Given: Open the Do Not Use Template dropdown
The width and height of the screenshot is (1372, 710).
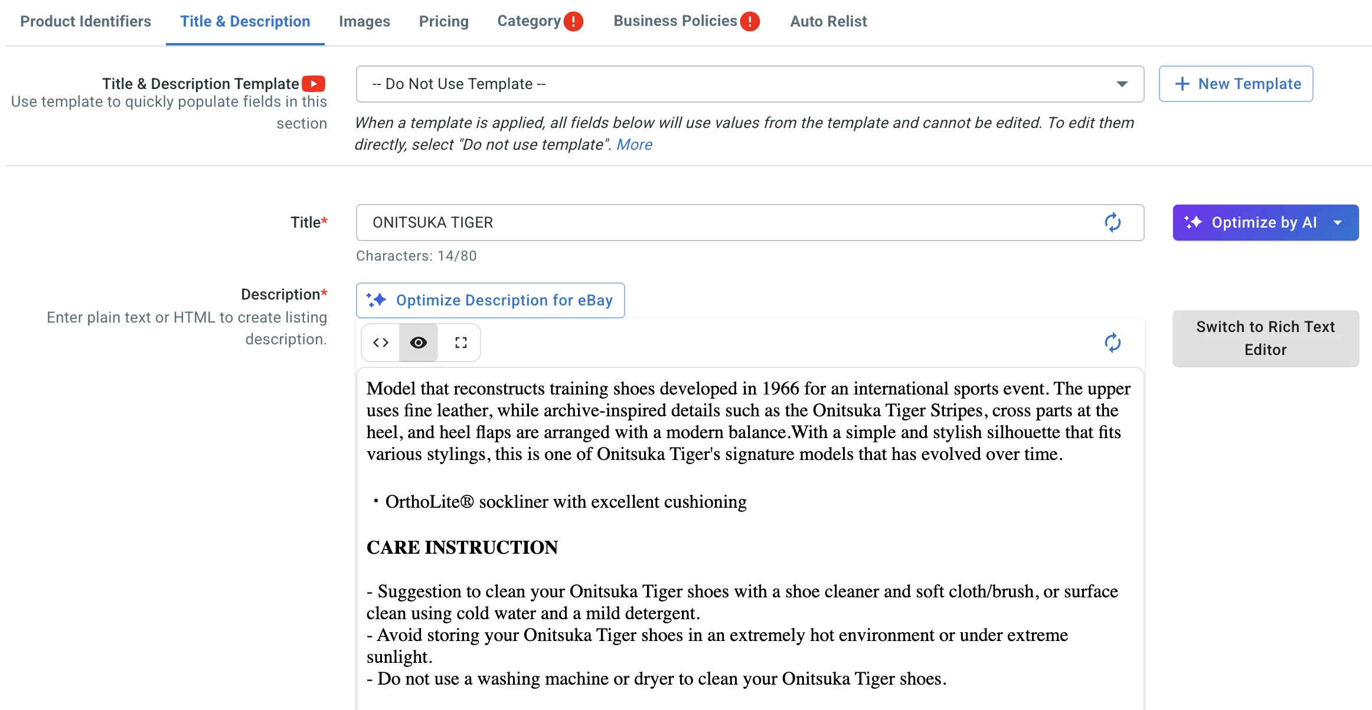Looking at the screenshot, I should [x=750, y=84].
